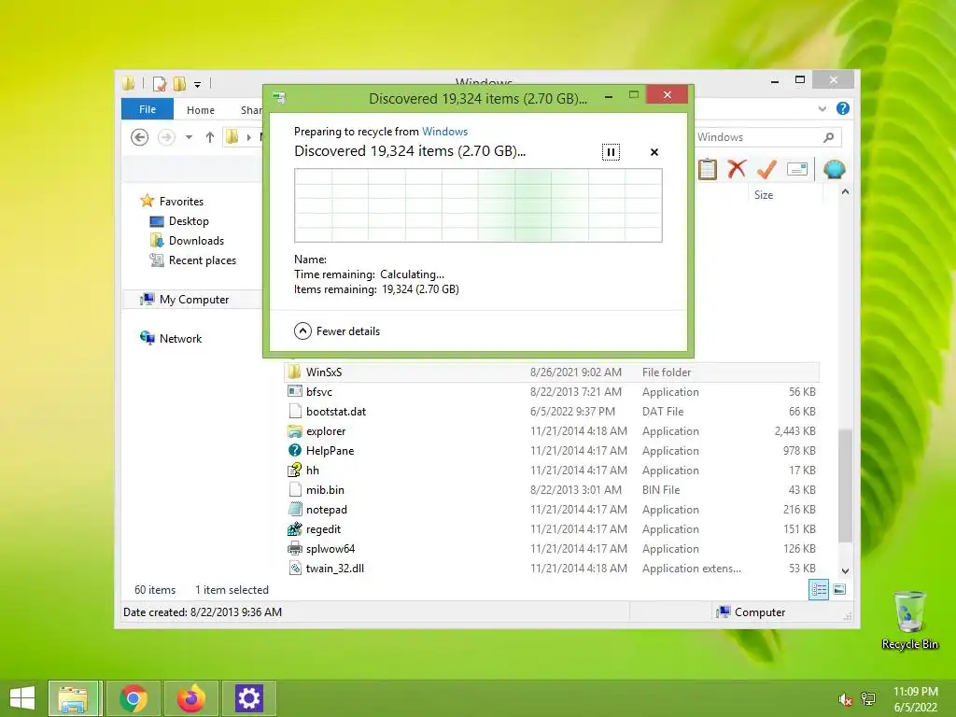Open the gear Settings app on taskbar
Viewport: 956px width, 717px height.
(248, 698)
